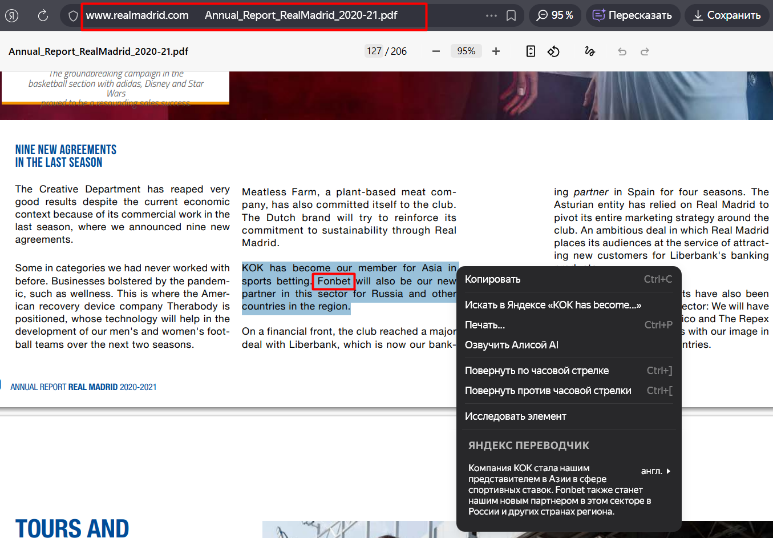The width and height of the screenshot is (773, 538).
Task: Click the highlighted word Fonbet
Action: point(334,281)
